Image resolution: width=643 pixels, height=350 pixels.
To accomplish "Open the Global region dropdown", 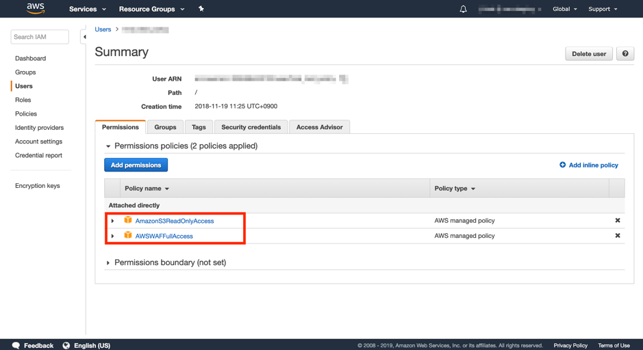I will point(564,9).
